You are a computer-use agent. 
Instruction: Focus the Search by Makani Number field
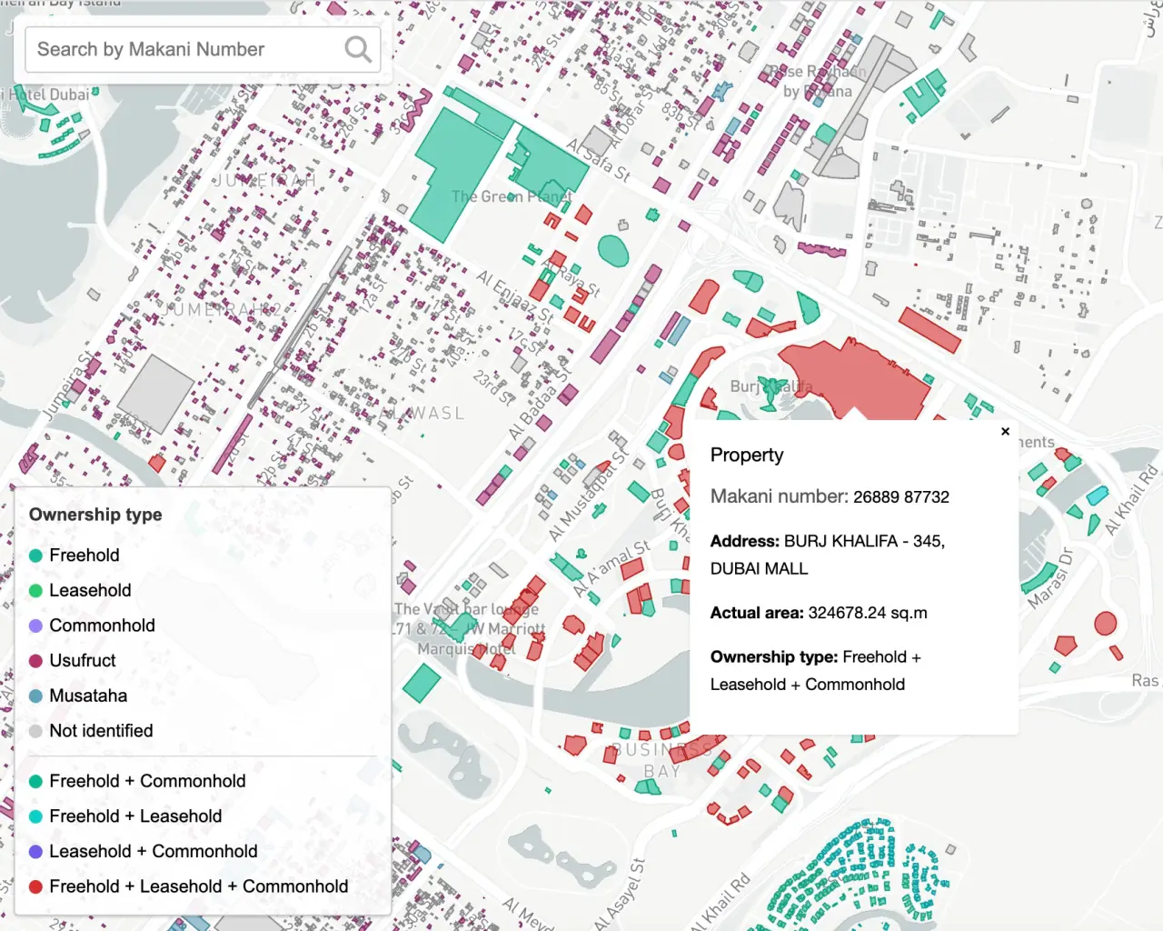(203, 49)
